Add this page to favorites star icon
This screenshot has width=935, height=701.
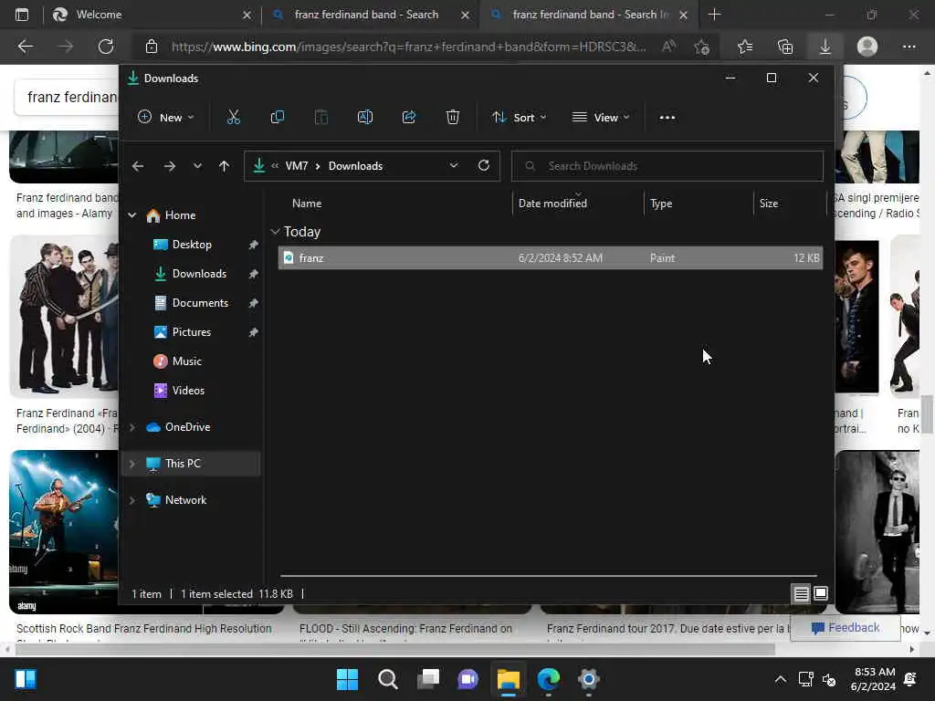pos(702,47)
